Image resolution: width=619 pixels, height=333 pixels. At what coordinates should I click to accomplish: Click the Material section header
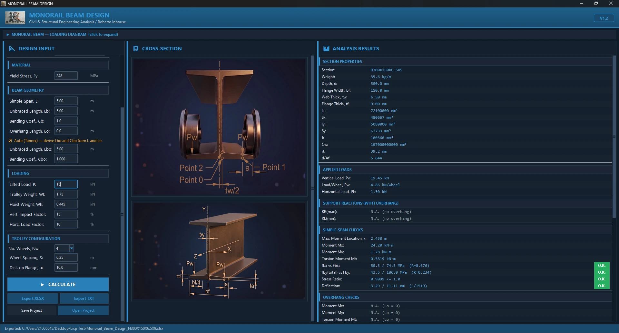pyautogui.click(x=58, y=65)
